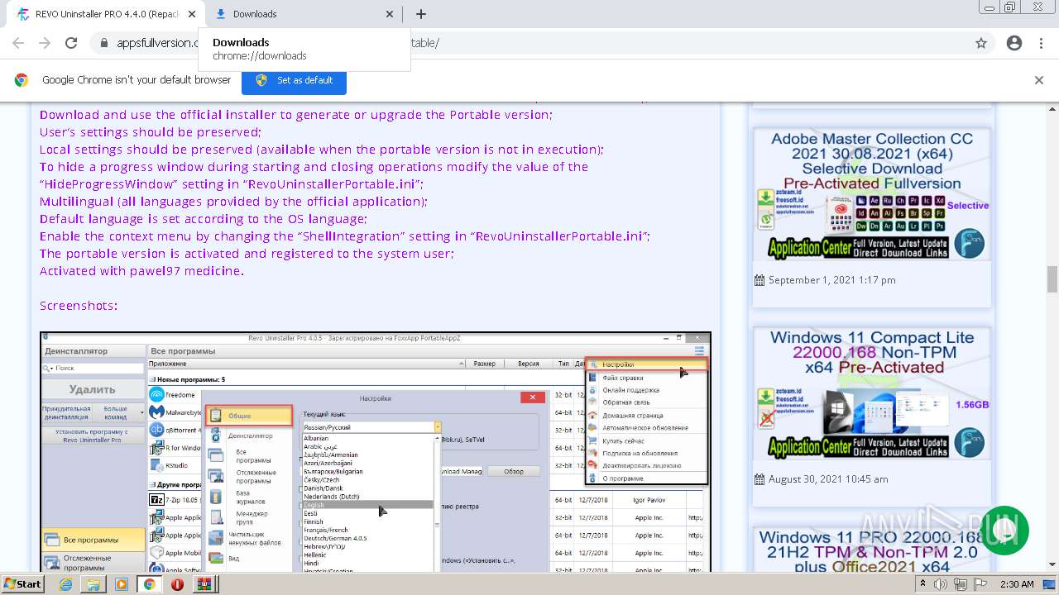Click "Default language is set according to the OS language;"
1059x595 pixels.
[x=203, y=219]
